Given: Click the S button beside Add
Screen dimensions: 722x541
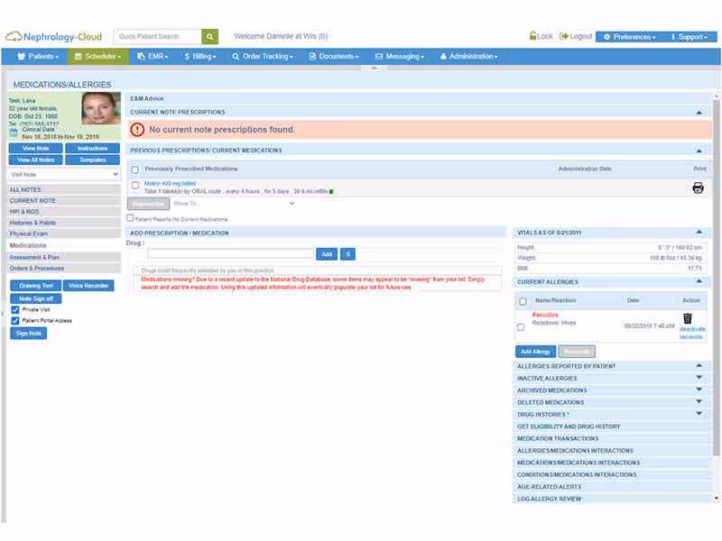Looking at the screenshot, I should coord(348,254).
